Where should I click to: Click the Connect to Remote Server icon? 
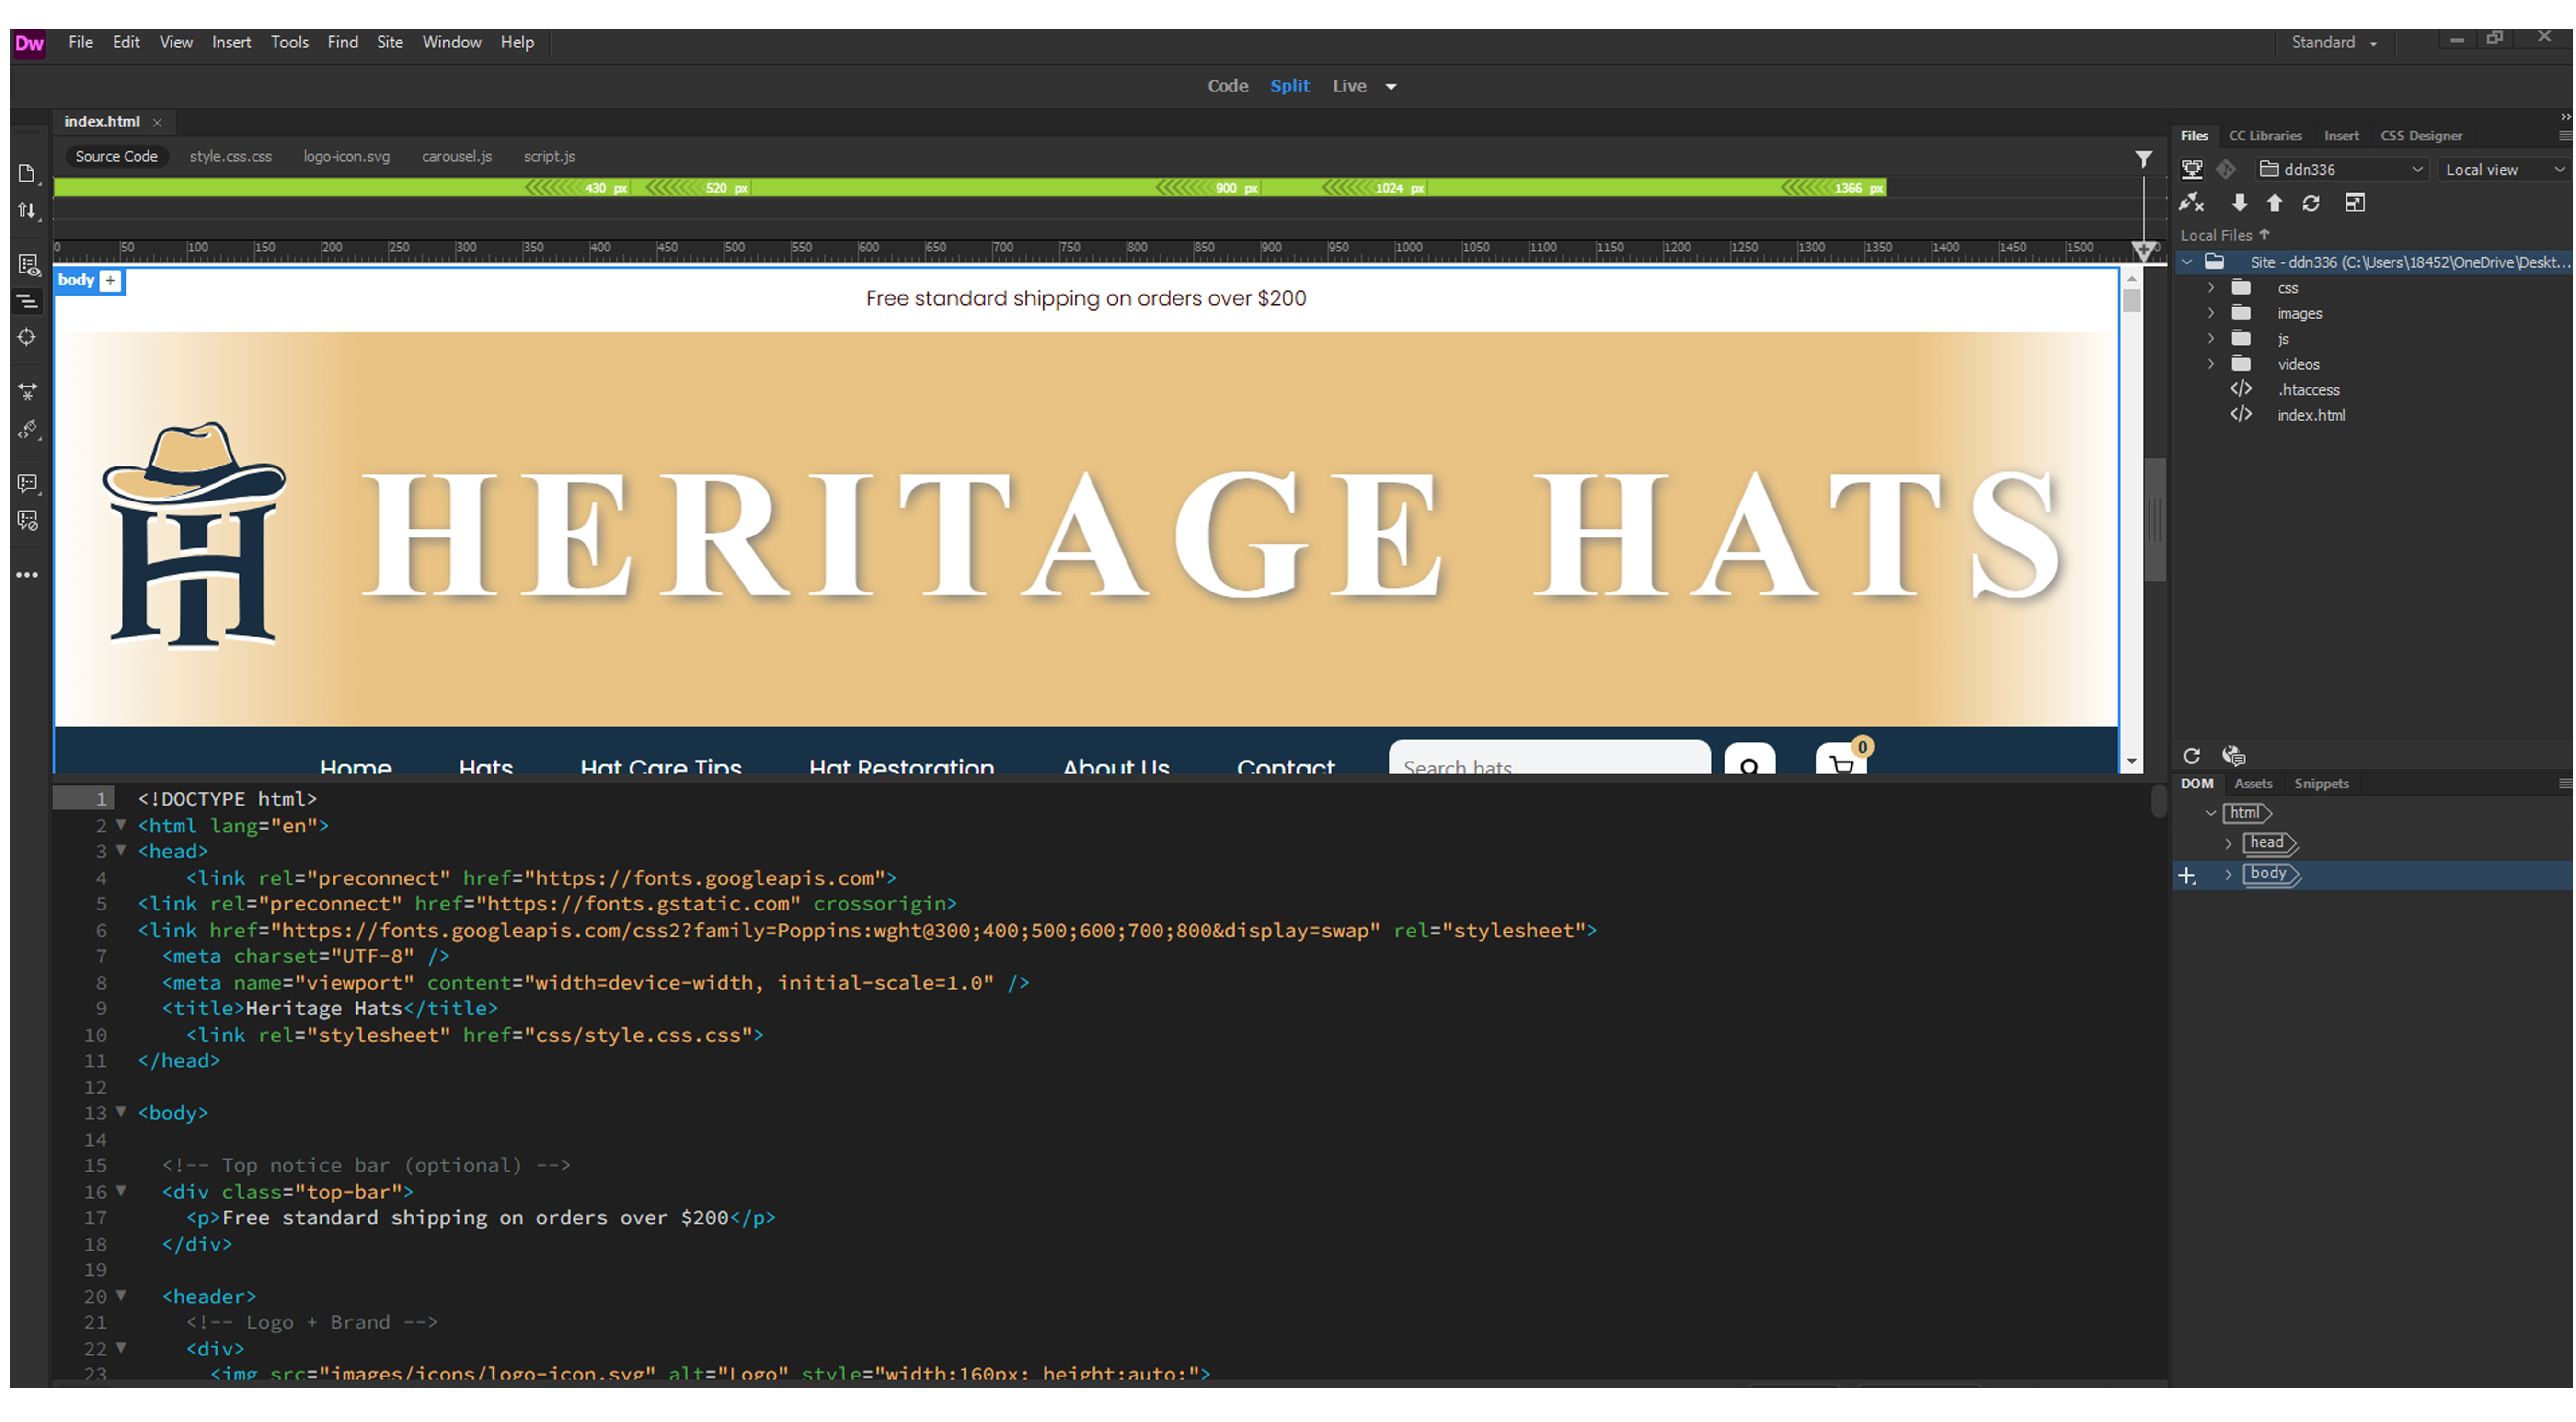(2191, 169)
